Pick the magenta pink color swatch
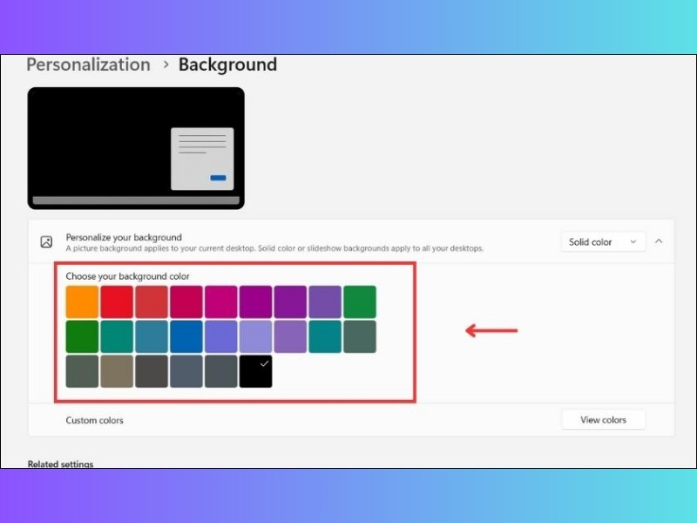This screenshot has height=523, width=697. pyautogui.click(x=221, y=302)
